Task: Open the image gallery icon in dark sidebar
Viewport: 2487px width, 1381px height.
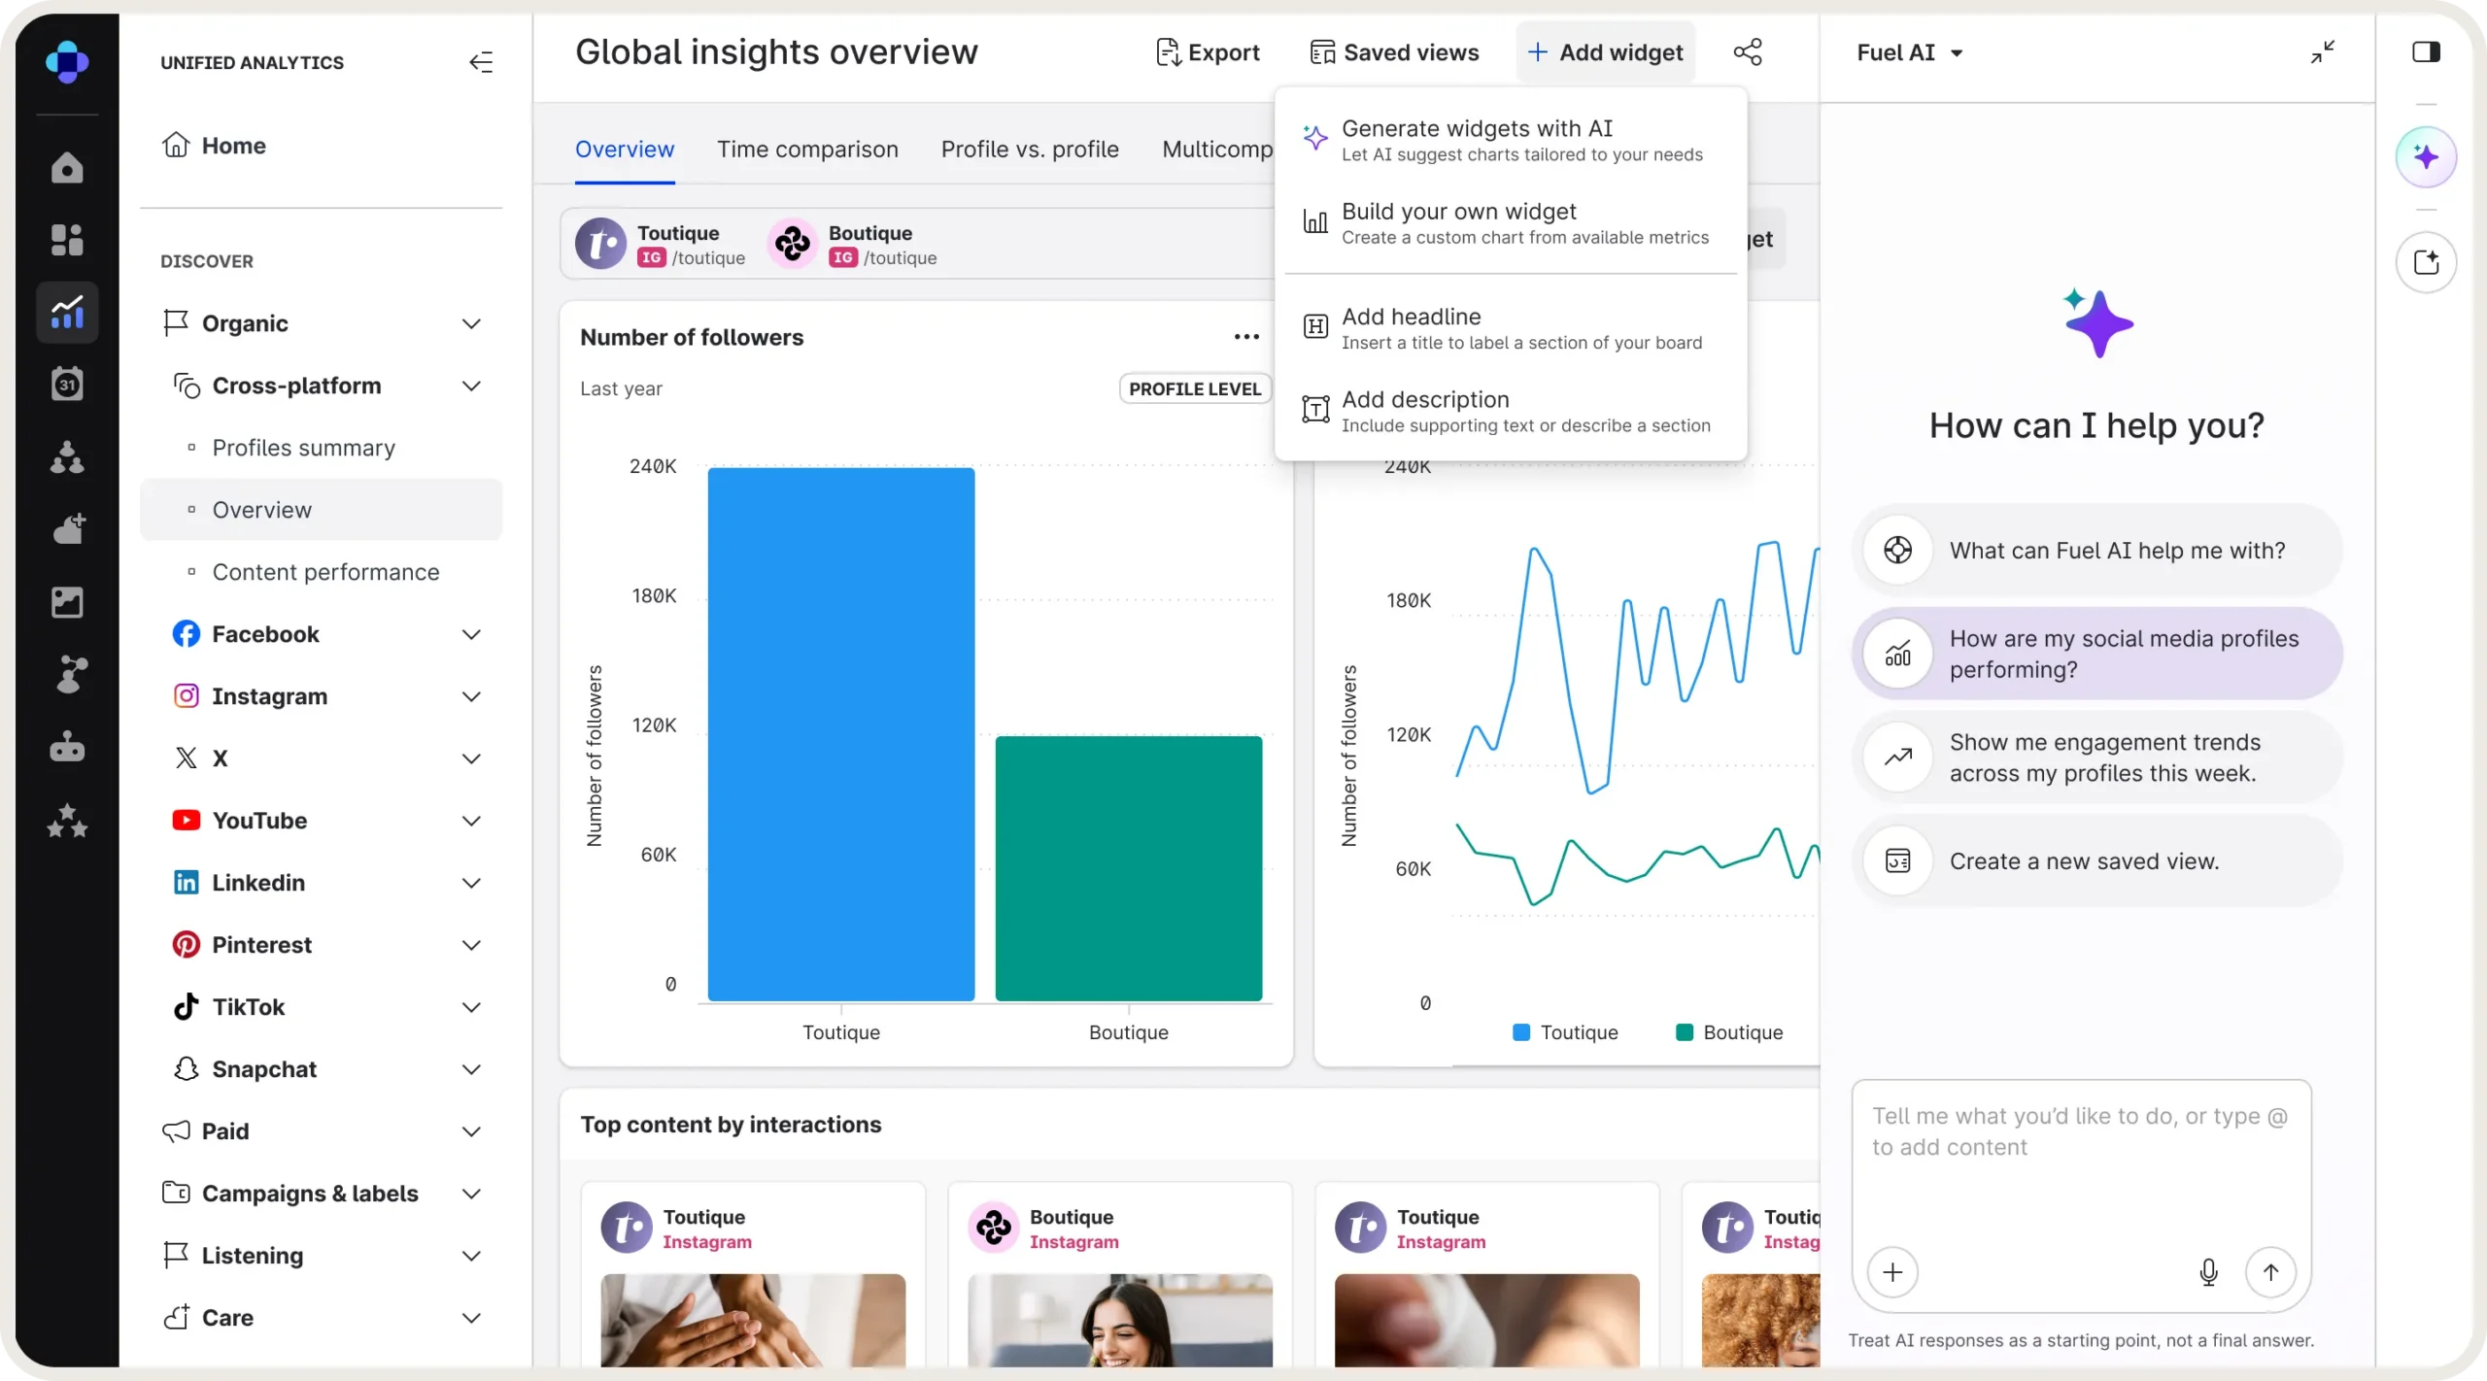Action: [x=67, y=602]
